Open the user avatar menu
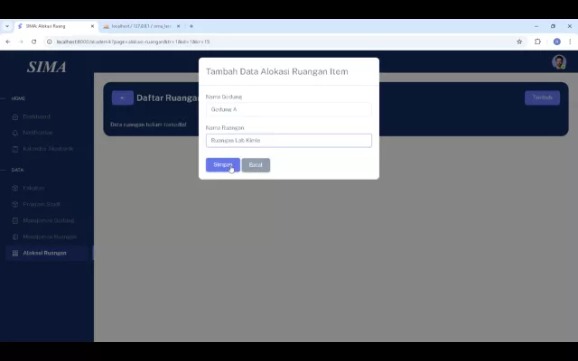This screenshot has width=578, height=361. (x=559, y=62)
